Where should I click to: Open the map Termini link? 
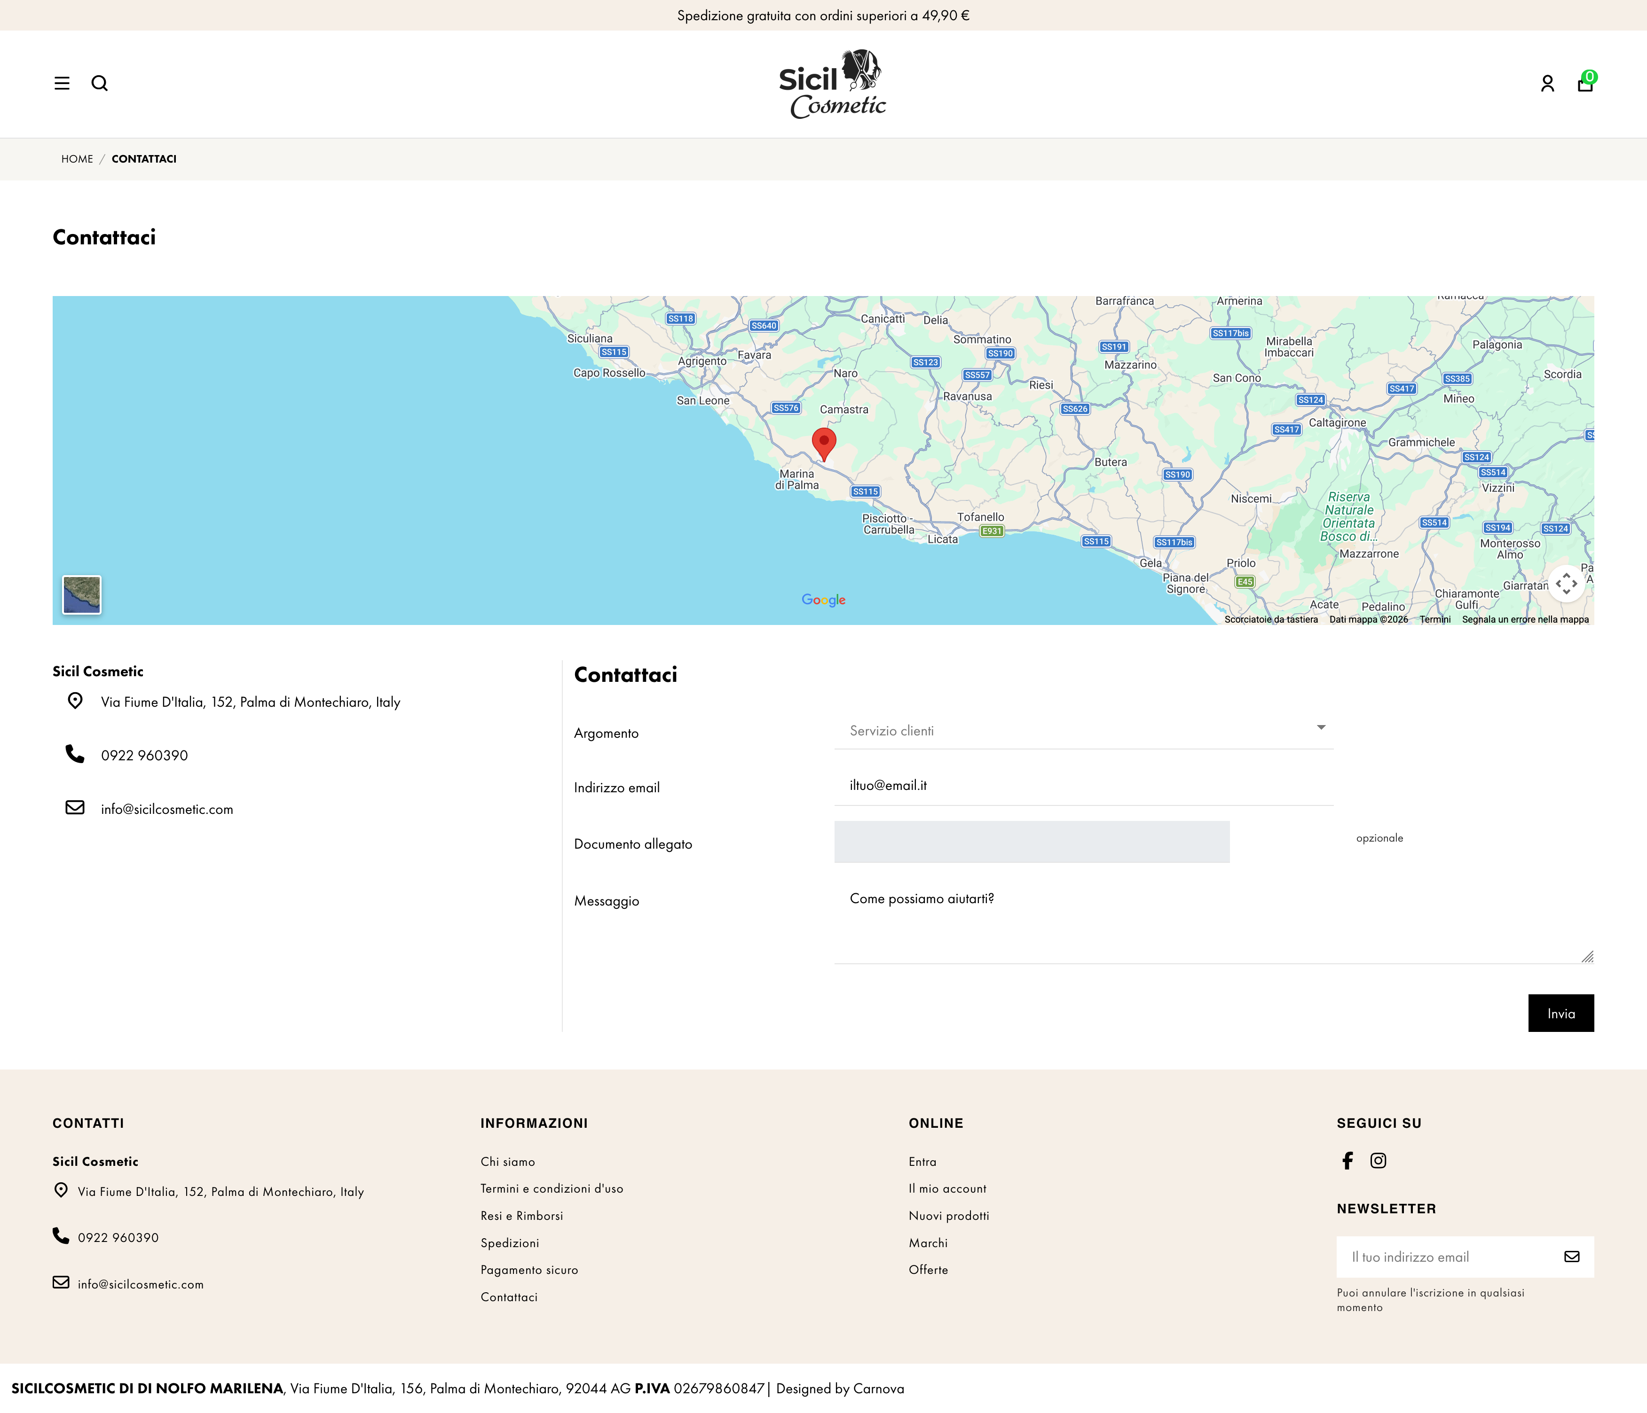[1435, 619]
